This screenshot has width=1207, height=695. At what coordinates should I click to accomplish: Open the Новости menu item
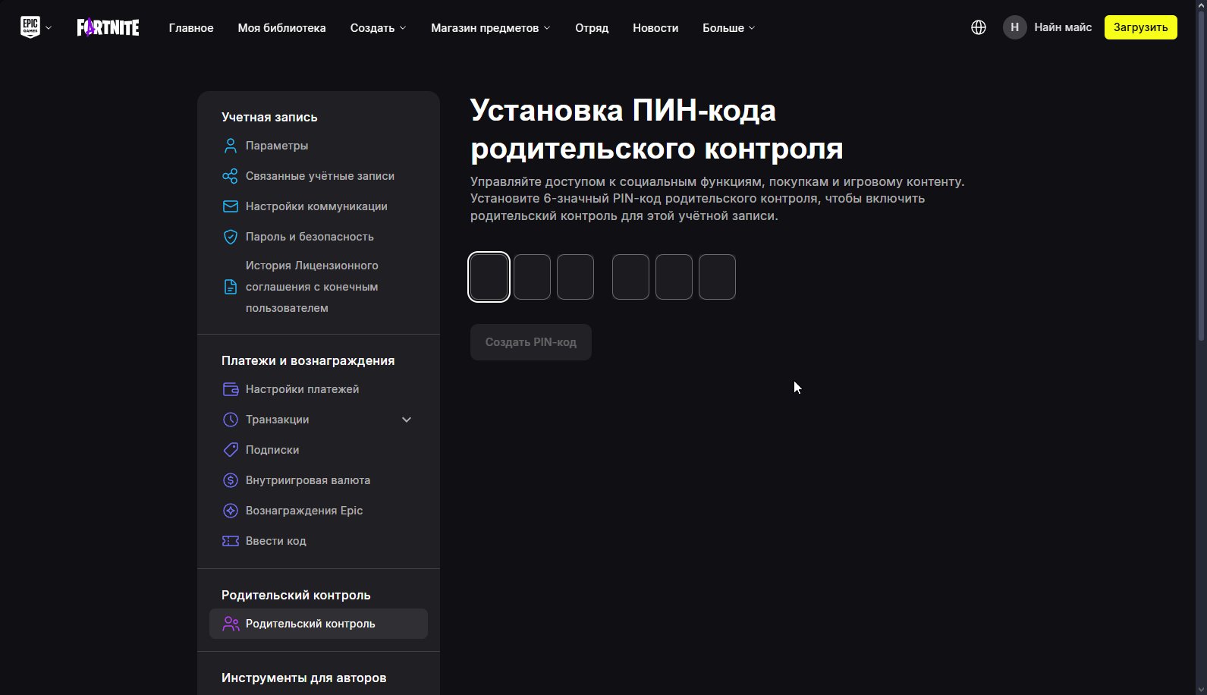pyautogui.click(x=655, y=28)
